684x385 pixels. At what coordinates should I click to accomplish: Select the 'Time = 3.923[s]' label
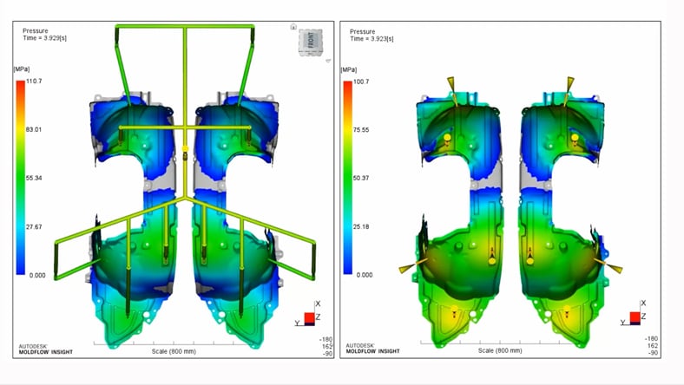[x=372, y=39]
